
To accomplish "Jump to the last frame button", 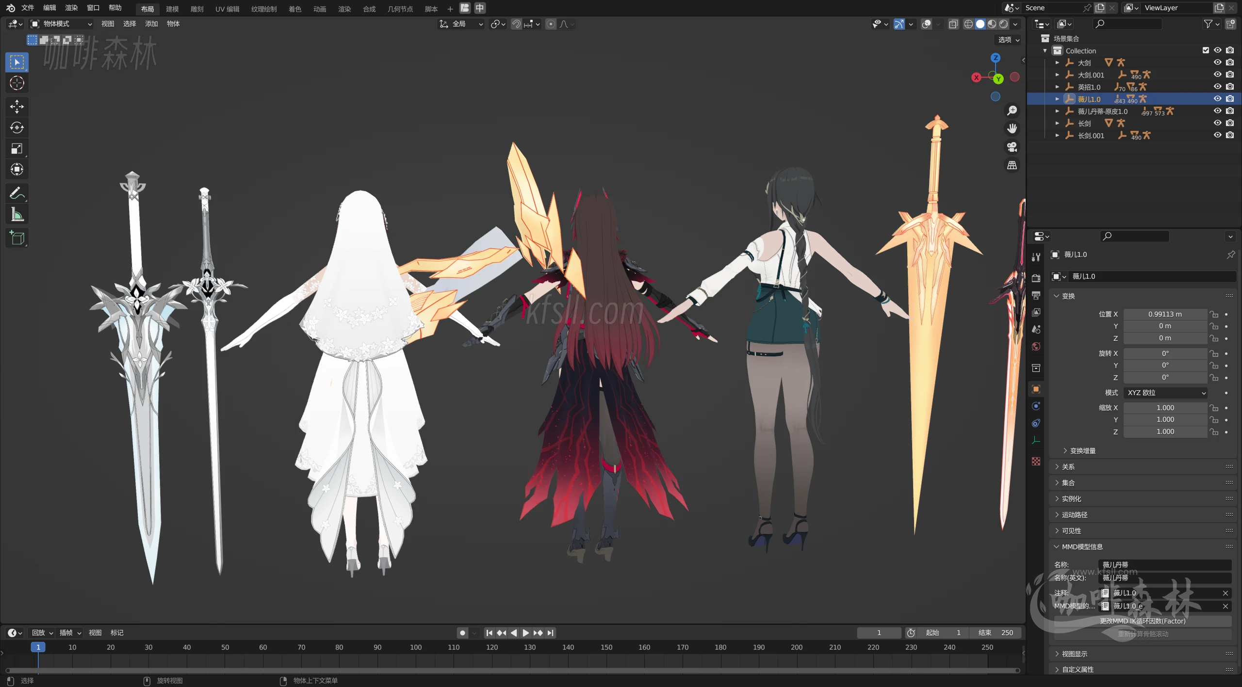I will [x=550, y=633].
